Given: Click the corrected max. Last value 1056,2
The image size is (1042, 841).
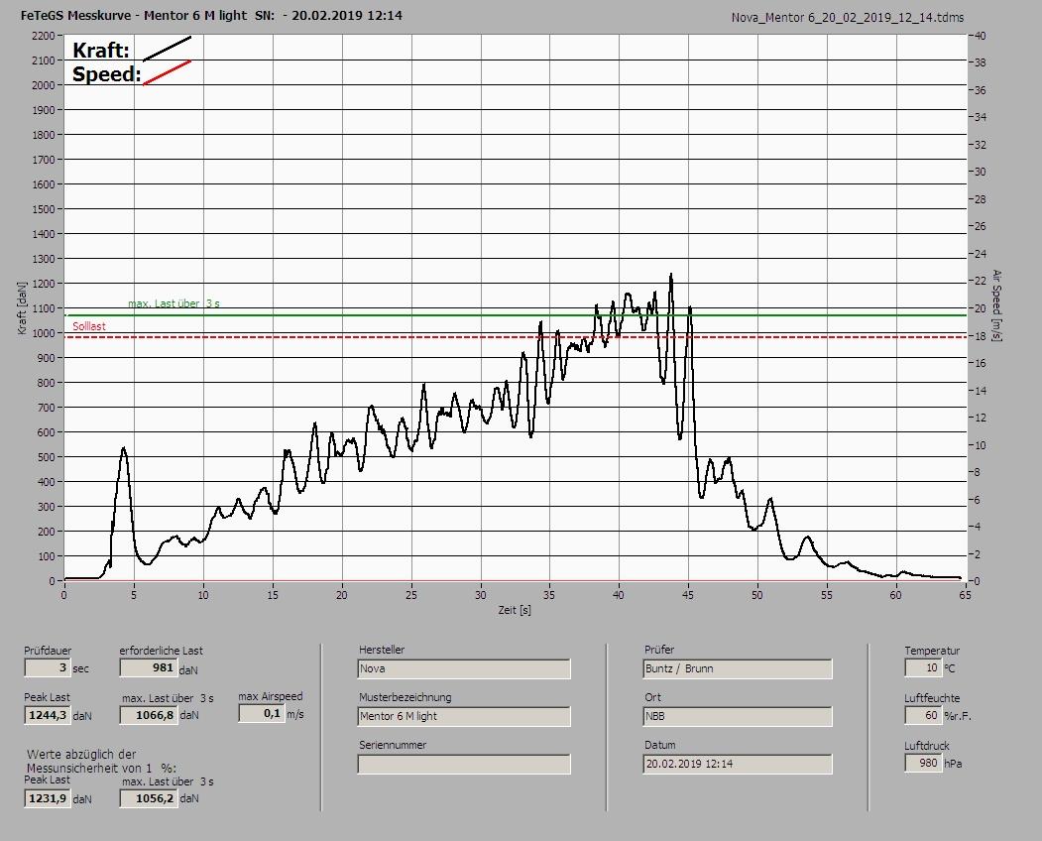Looking at the screenshot, I should [149, 798].
